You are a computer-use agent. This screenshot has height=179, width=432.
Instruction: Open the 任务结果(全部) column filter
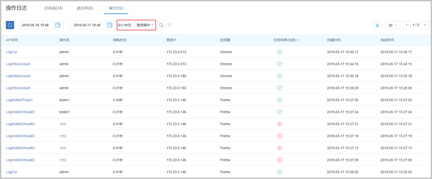286,40
